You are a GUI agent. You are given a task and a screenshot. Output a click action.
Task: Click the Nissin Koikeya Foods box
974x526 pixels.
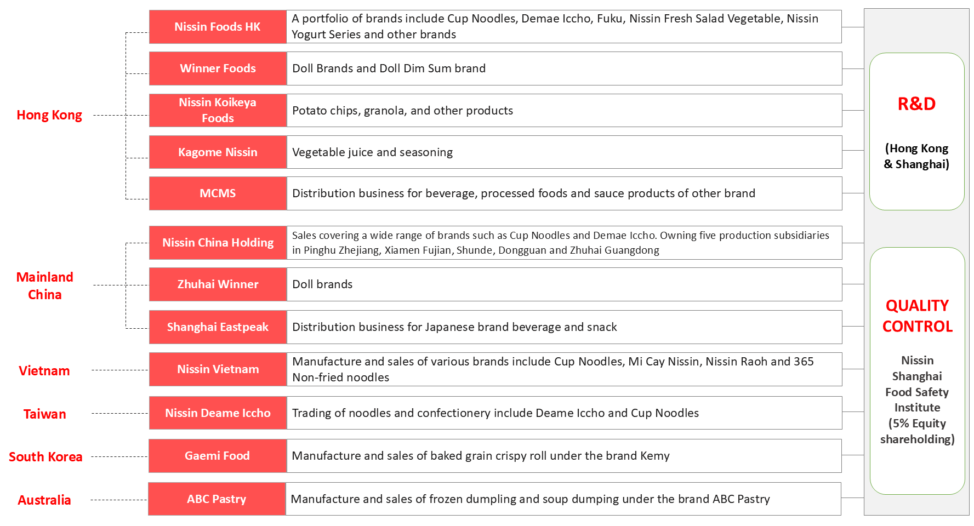click(218, 110)
